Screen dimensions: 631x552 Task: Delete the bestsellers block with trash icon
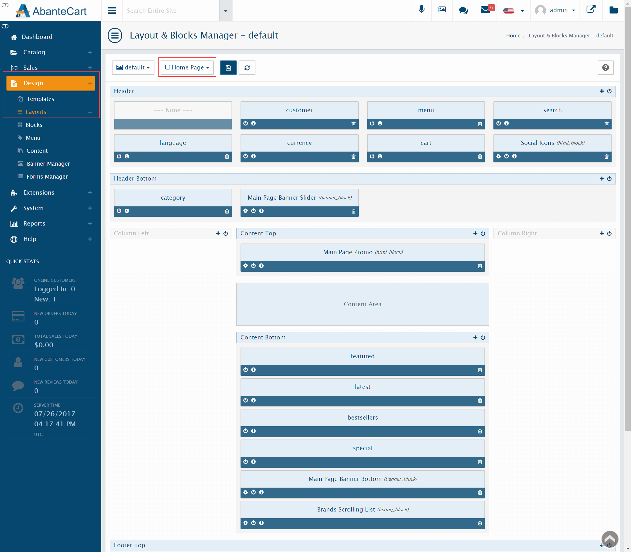(x=480, y=431)
